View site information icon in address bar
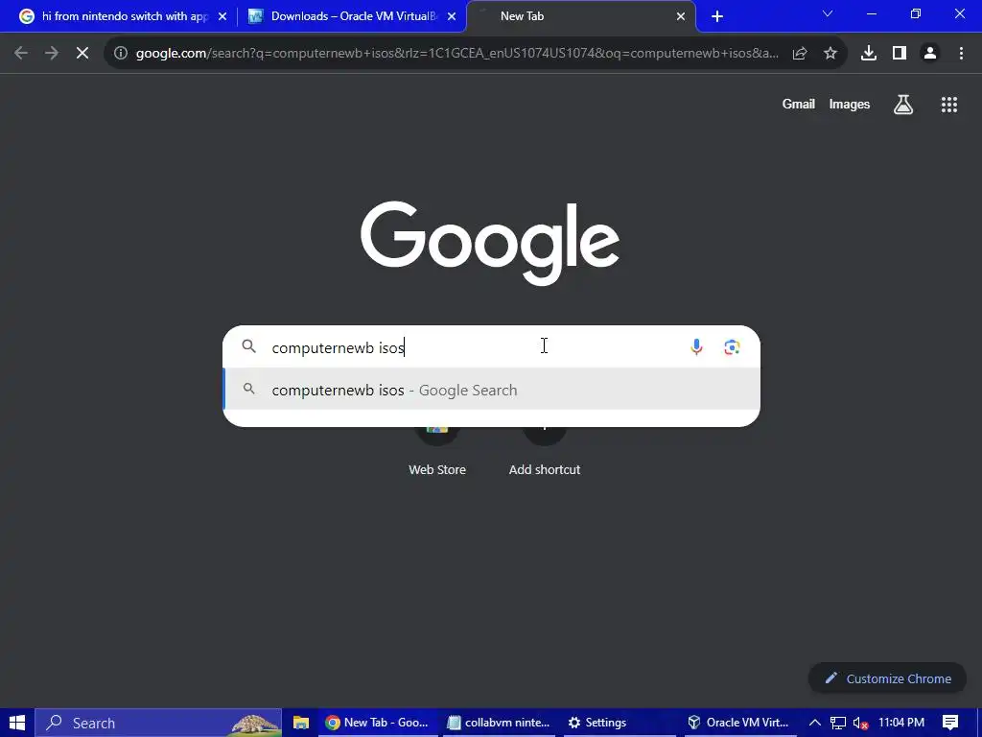 pyautogui.click(x=121, y=54)
